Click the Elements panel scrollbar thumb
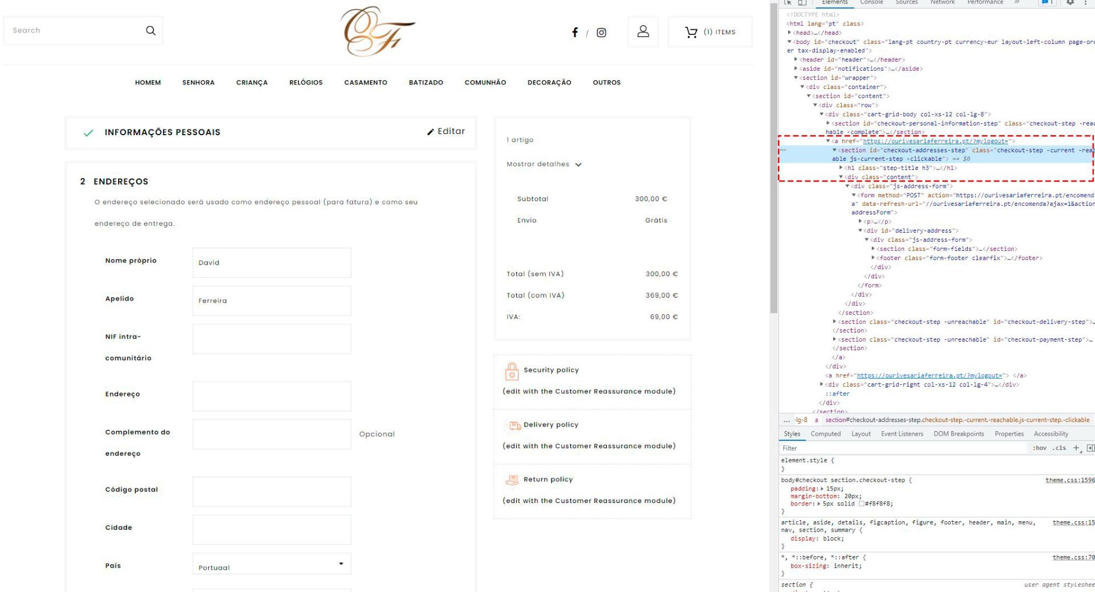 click(774, 159)
